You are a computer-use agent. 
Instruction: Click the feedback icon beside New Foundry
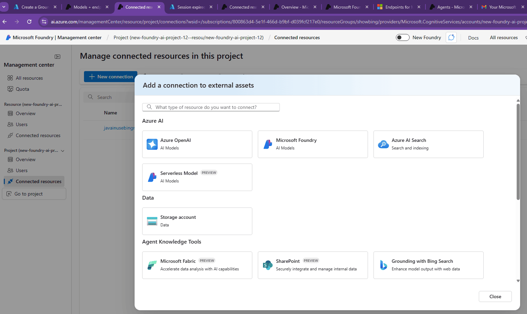451,37
